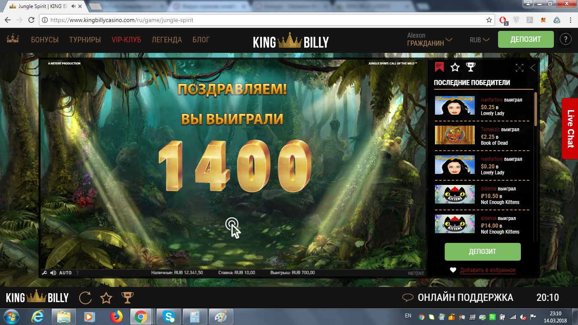Open help question mark icon
The height and width of the screenshot is (325, 578).
(x=565, y=39)
